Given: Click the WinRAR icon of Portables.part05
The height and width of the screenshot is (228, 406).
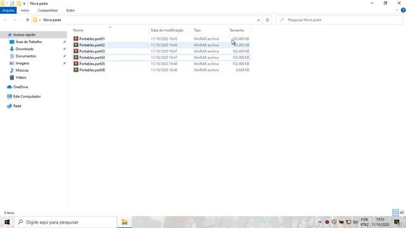Looking at the screenshot, I should [x=75, y=63].
